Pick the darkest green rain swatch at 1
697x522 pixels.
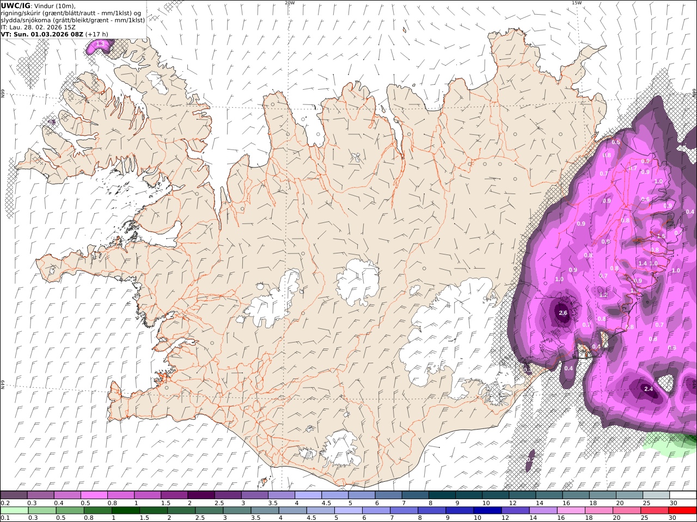[125, 511]
